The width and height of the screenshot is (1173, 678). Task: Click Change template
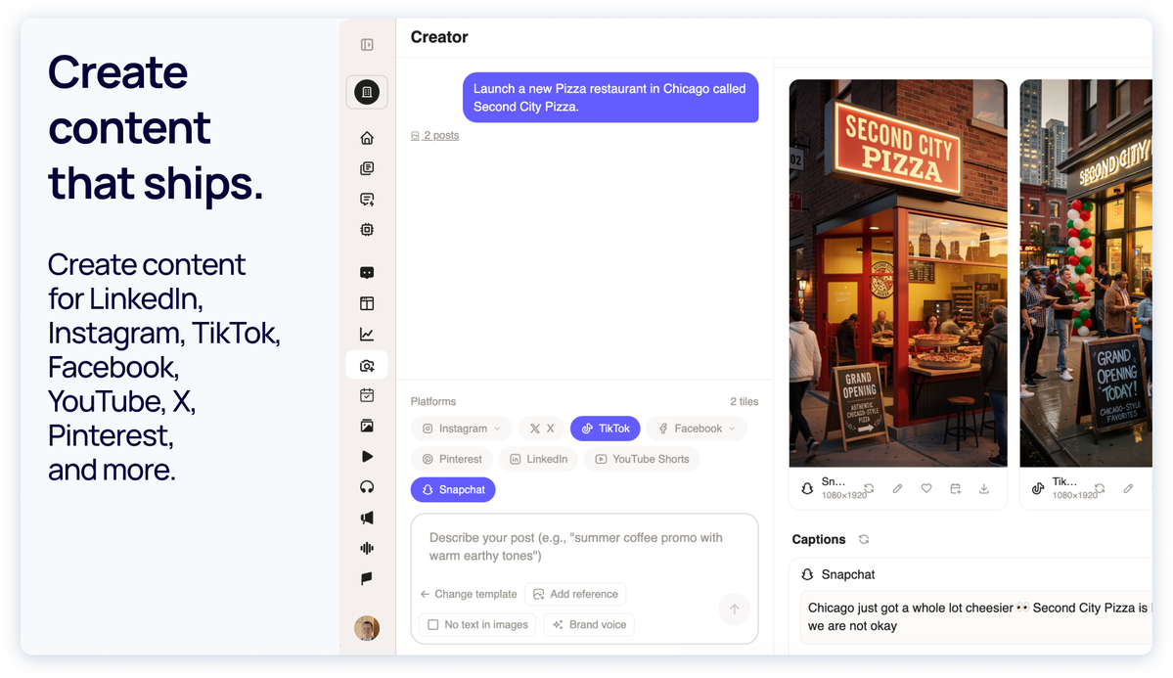(x=469, y=594)
